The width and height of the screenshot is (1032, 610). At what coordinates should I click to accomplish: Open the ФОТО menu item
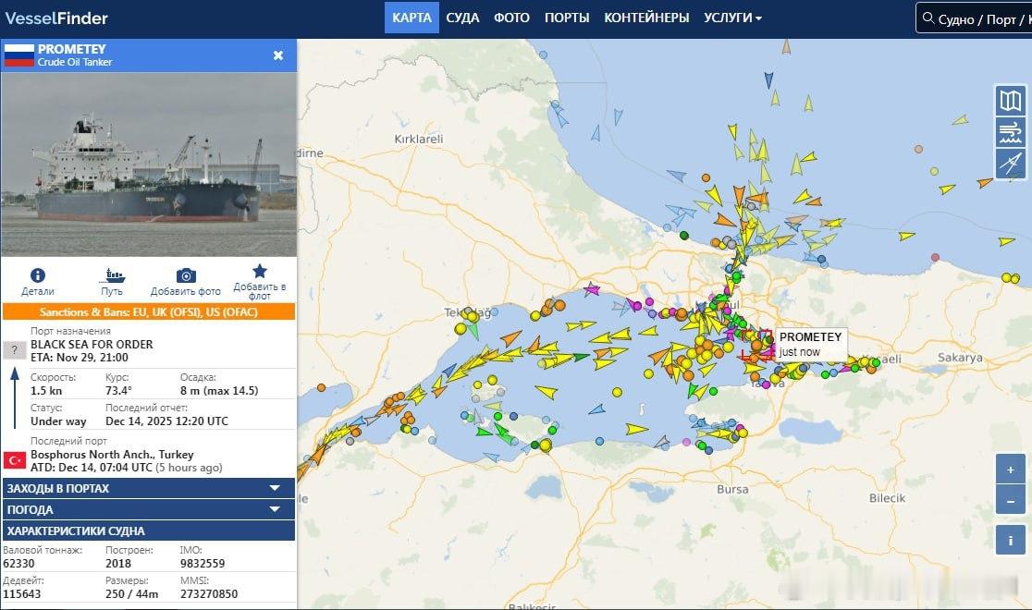pyautogui.click(x=512, y=18)
